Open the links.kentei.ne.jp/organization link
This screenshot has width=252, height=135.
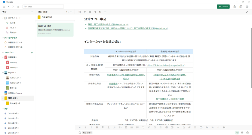pos(165,65)
